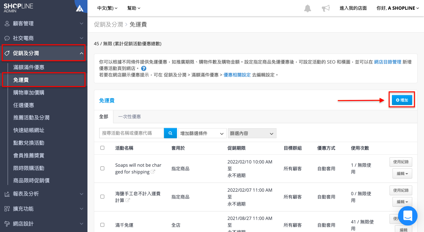Click the 進入我的店面 link
This screenshot has width=424, height=232.
(x=353, y=8)
